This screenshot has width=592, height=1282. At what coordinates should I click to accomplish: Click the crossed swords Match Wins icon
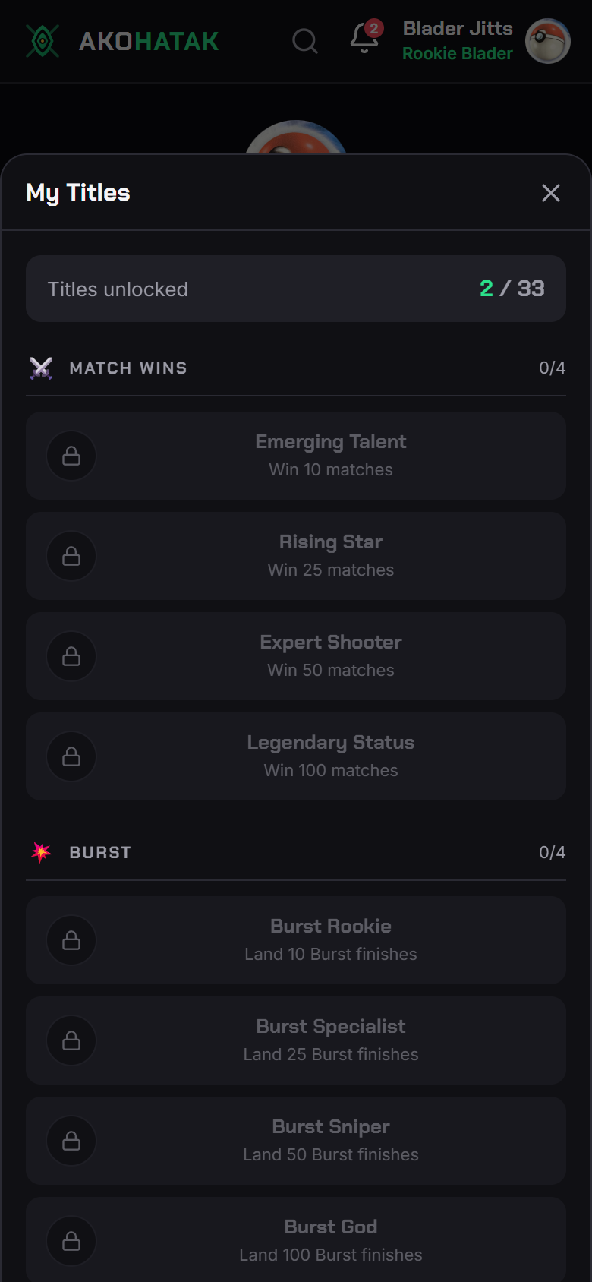41,368
